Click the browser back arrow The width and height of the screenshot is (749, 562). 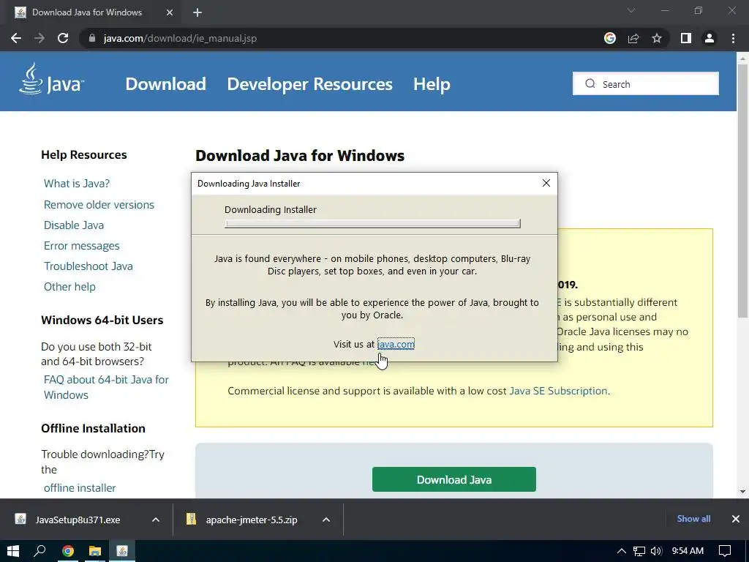(x=16, y=38)
